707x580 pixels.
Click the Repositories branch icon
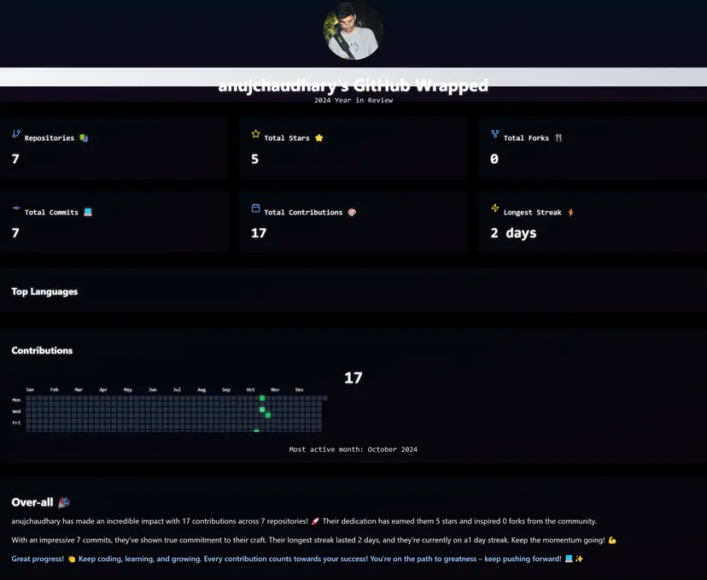click(16, 133)
